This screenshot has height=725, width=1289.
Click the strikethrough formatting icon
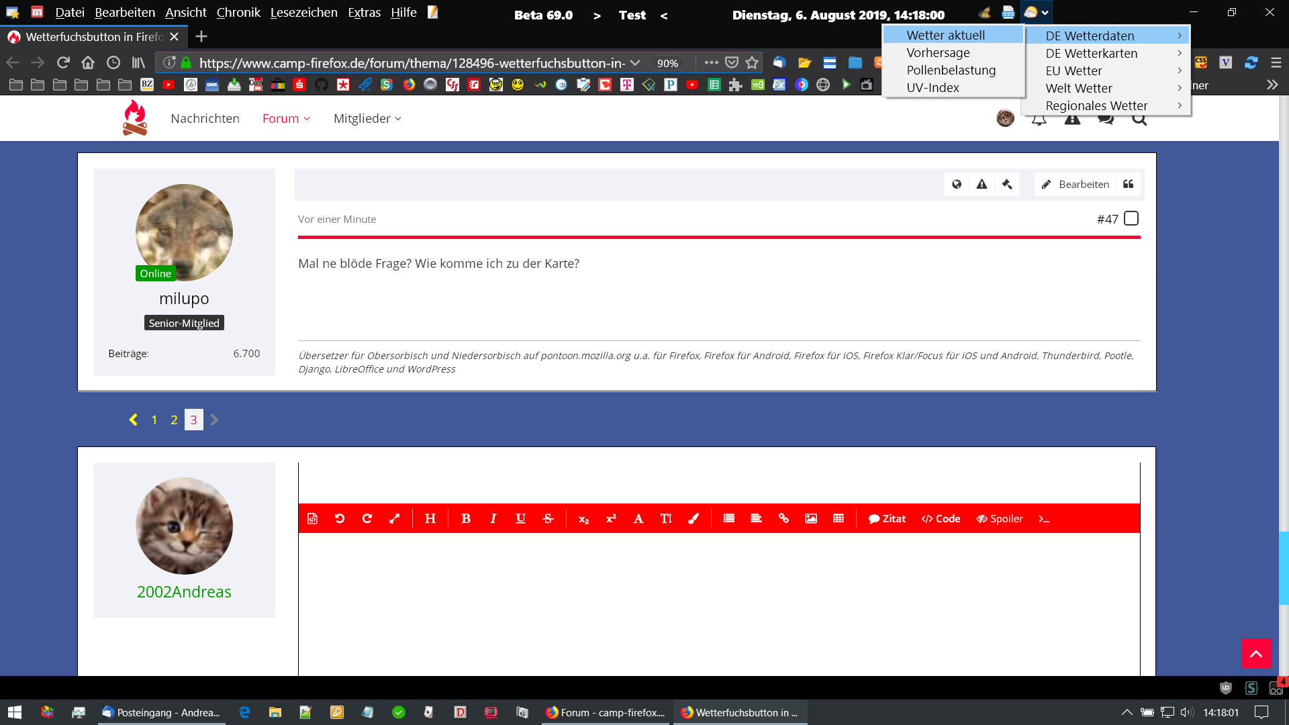(548, 518)
